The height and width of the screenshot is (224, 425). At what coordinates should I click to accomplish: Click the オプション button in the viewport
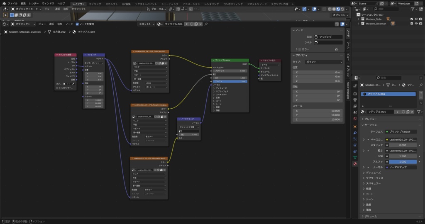point(341,15)
